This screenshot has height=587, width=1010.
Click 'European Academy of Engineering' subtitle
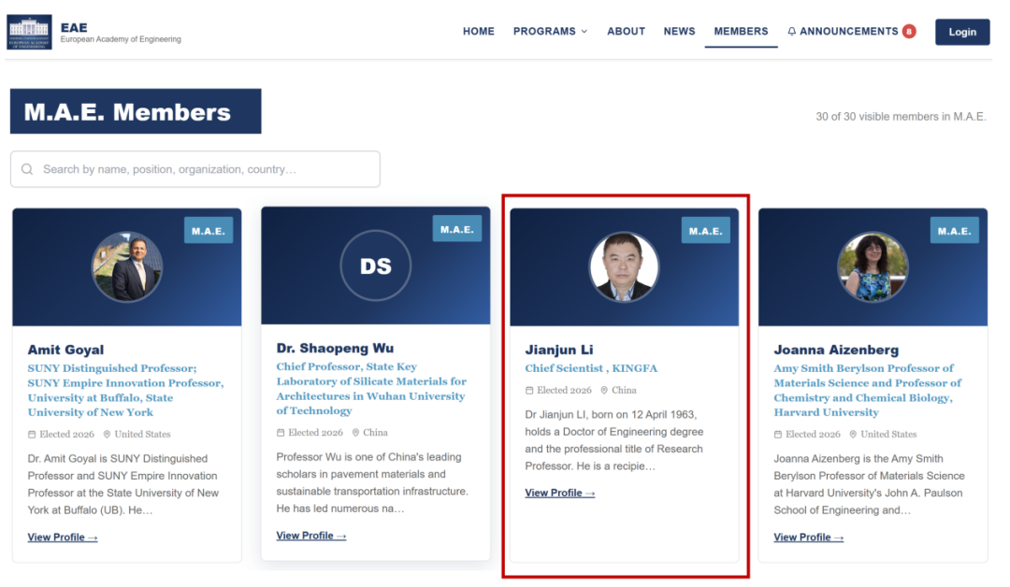click(x=121, y=39)
